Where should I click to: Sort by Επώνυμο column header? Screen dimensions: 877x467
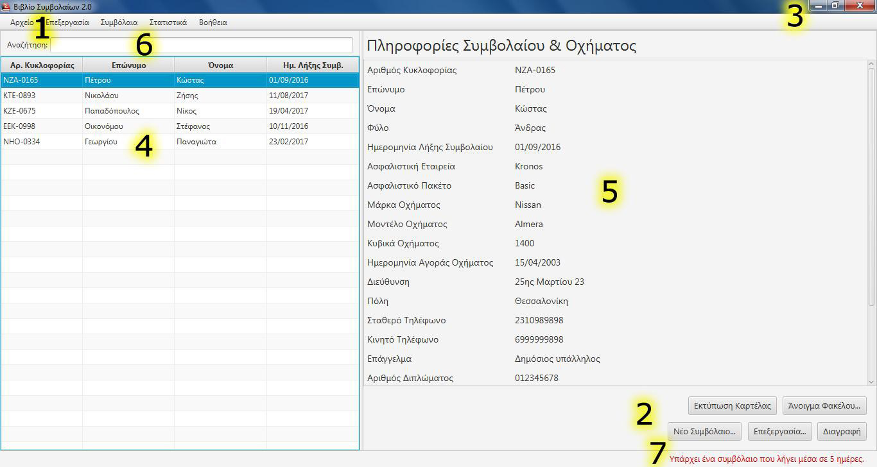tap(128, 65)
